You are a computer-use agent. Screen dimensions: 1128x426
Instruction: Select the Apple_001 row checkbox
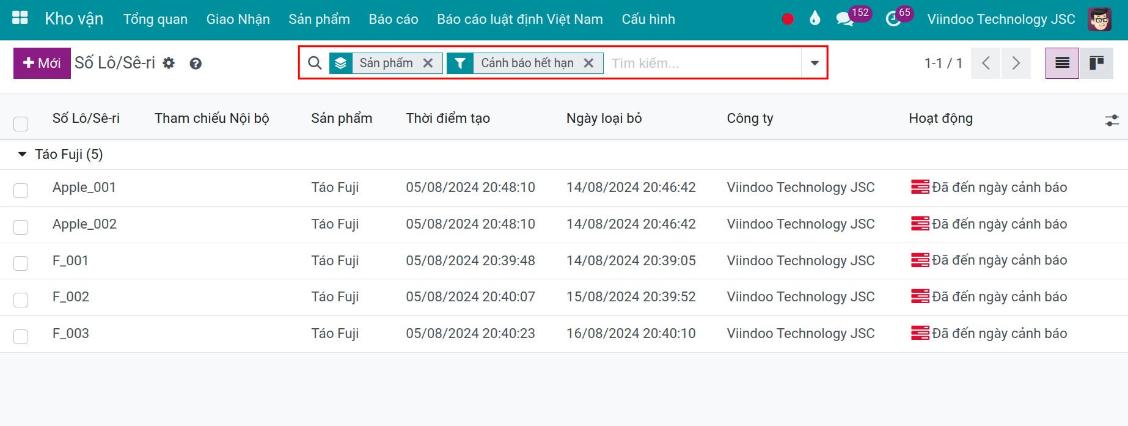21,191
